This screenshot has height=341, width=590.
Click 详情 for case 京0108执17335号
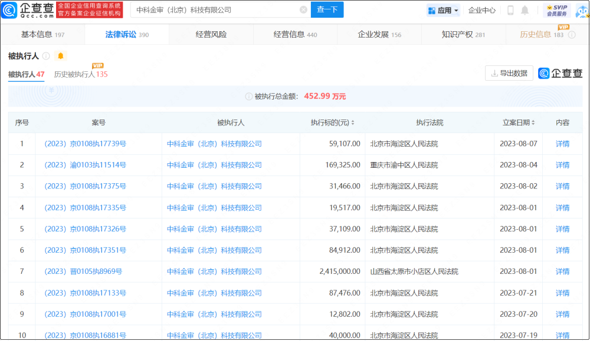[562, 208]
